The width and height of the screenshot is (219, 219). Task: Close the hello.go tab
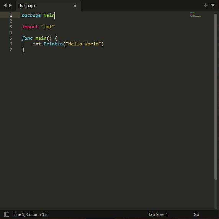coord(75,6)
